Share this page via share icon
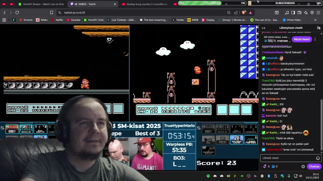 click(x=236, y=13)
